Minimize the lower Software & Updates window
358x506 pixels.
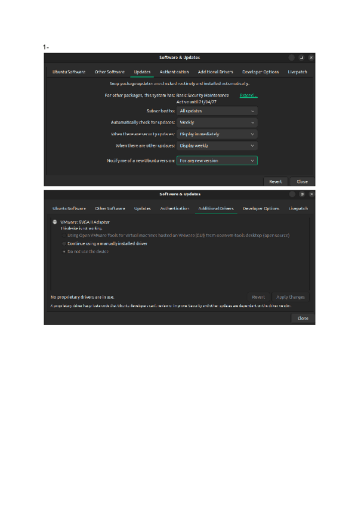292,194
